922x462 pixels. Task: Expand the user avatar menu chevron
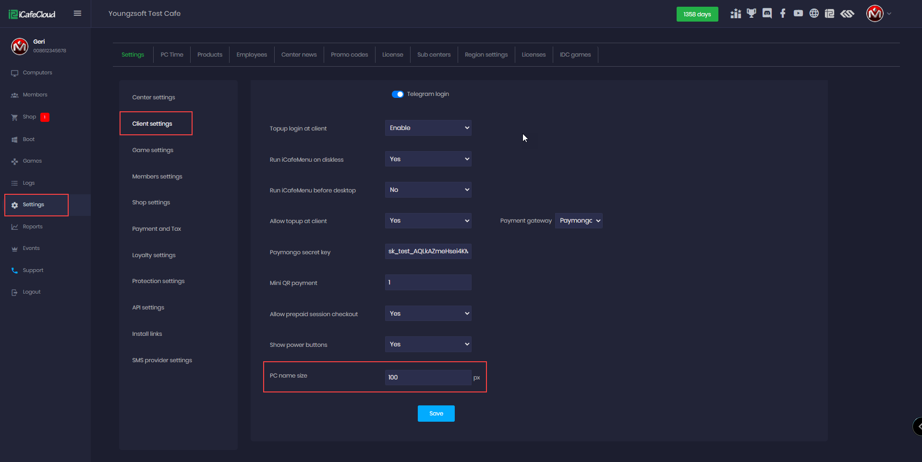click(889, 13)
